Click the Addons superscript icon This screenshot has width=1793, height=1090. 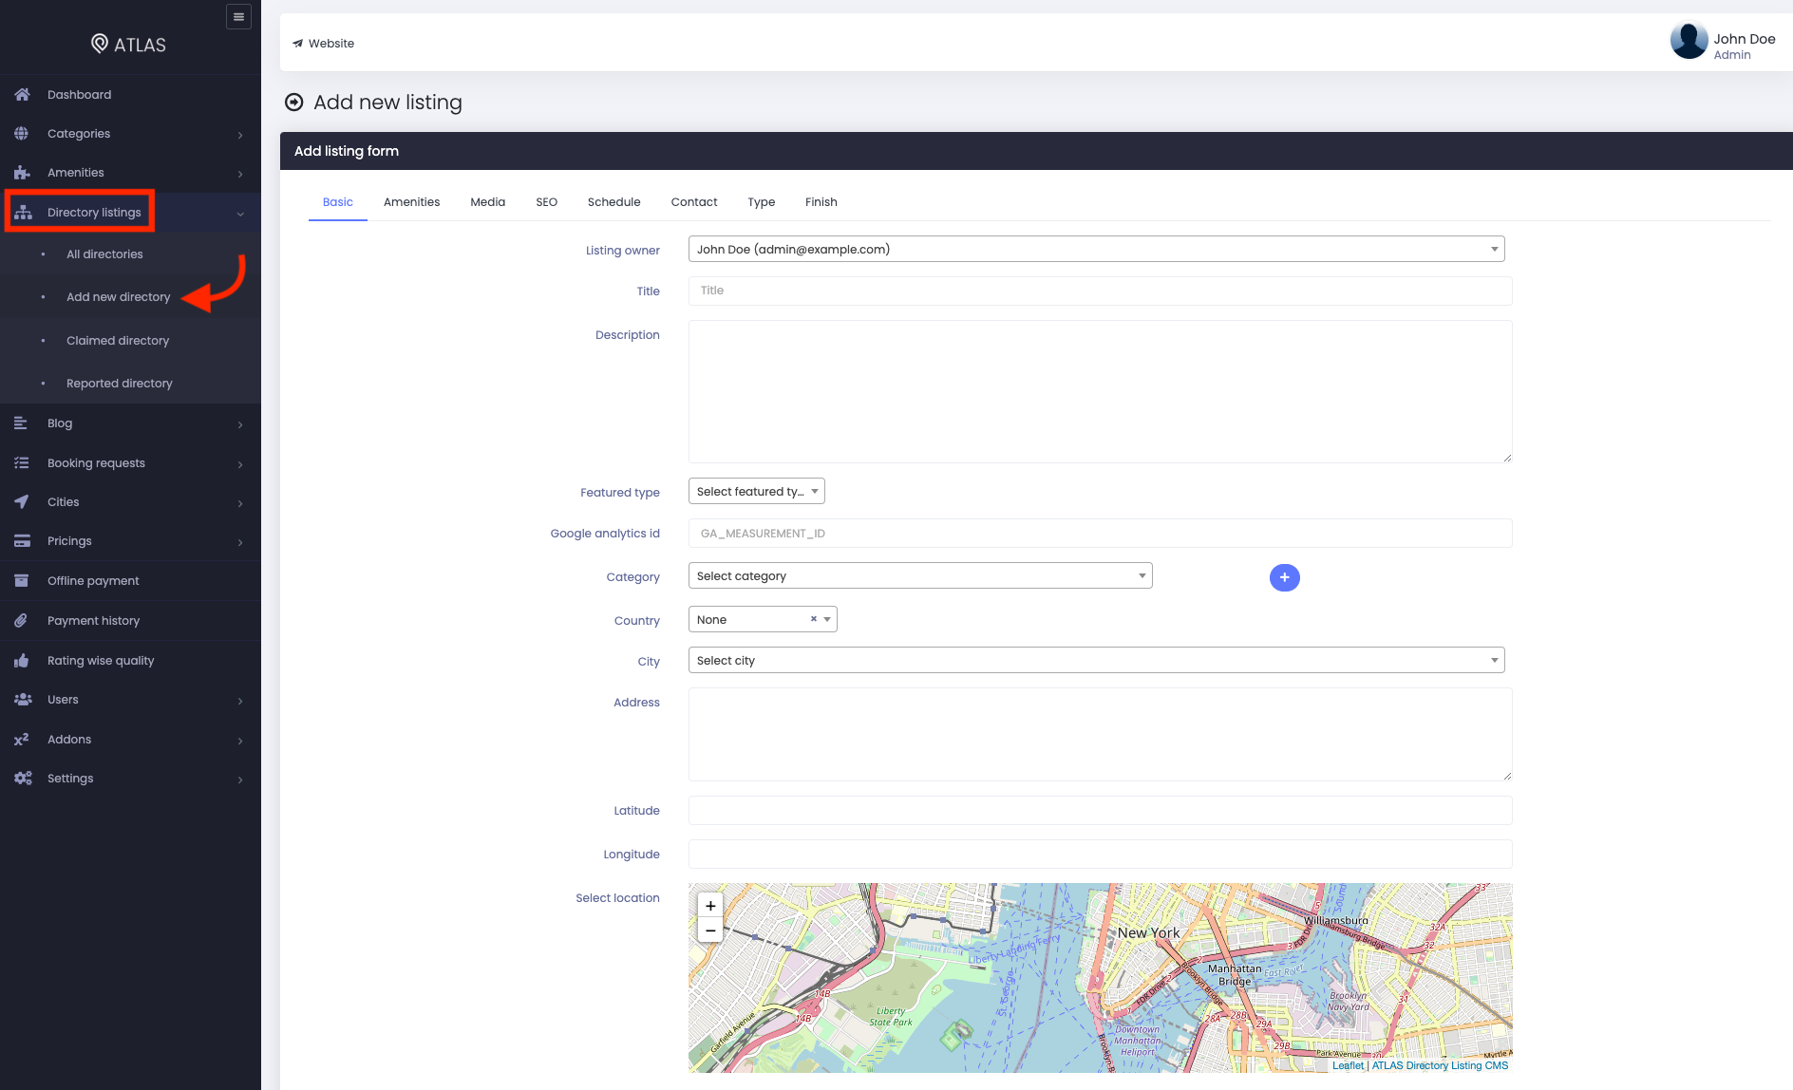21,739
